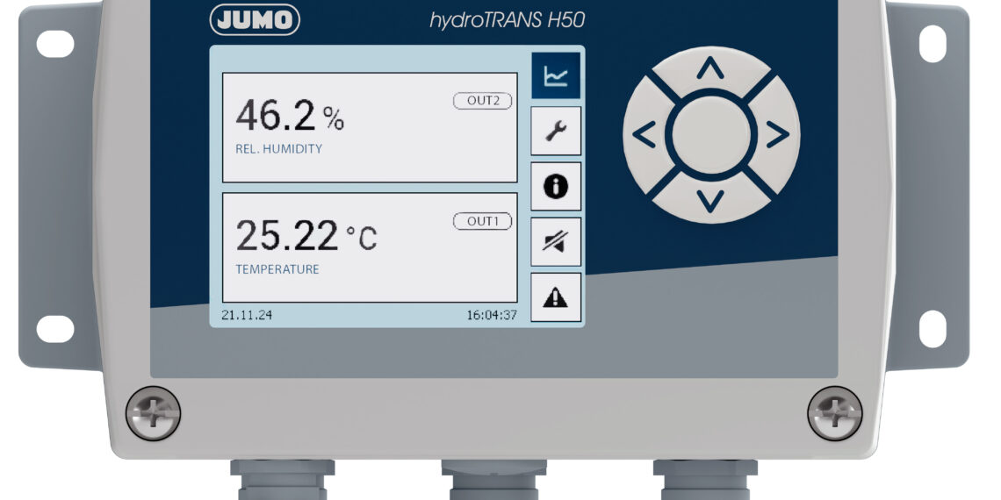Click the right arrow key

click(776, 134)
